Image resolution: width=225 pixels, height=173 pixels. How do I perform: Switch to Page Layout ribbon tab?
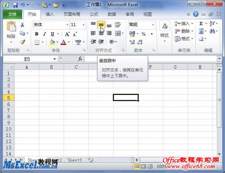tap(72, 14)
